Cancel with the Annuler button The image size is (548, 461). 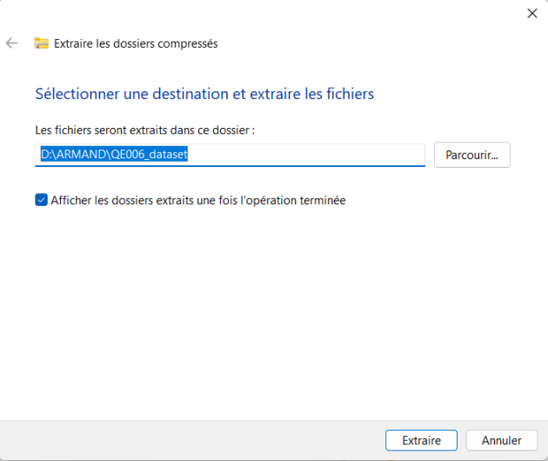[x=501, y=441]
